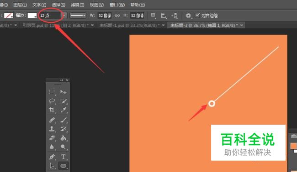Select the Path Selection tool
Viewport: 297px width, 172px height.
click(52, 166)
